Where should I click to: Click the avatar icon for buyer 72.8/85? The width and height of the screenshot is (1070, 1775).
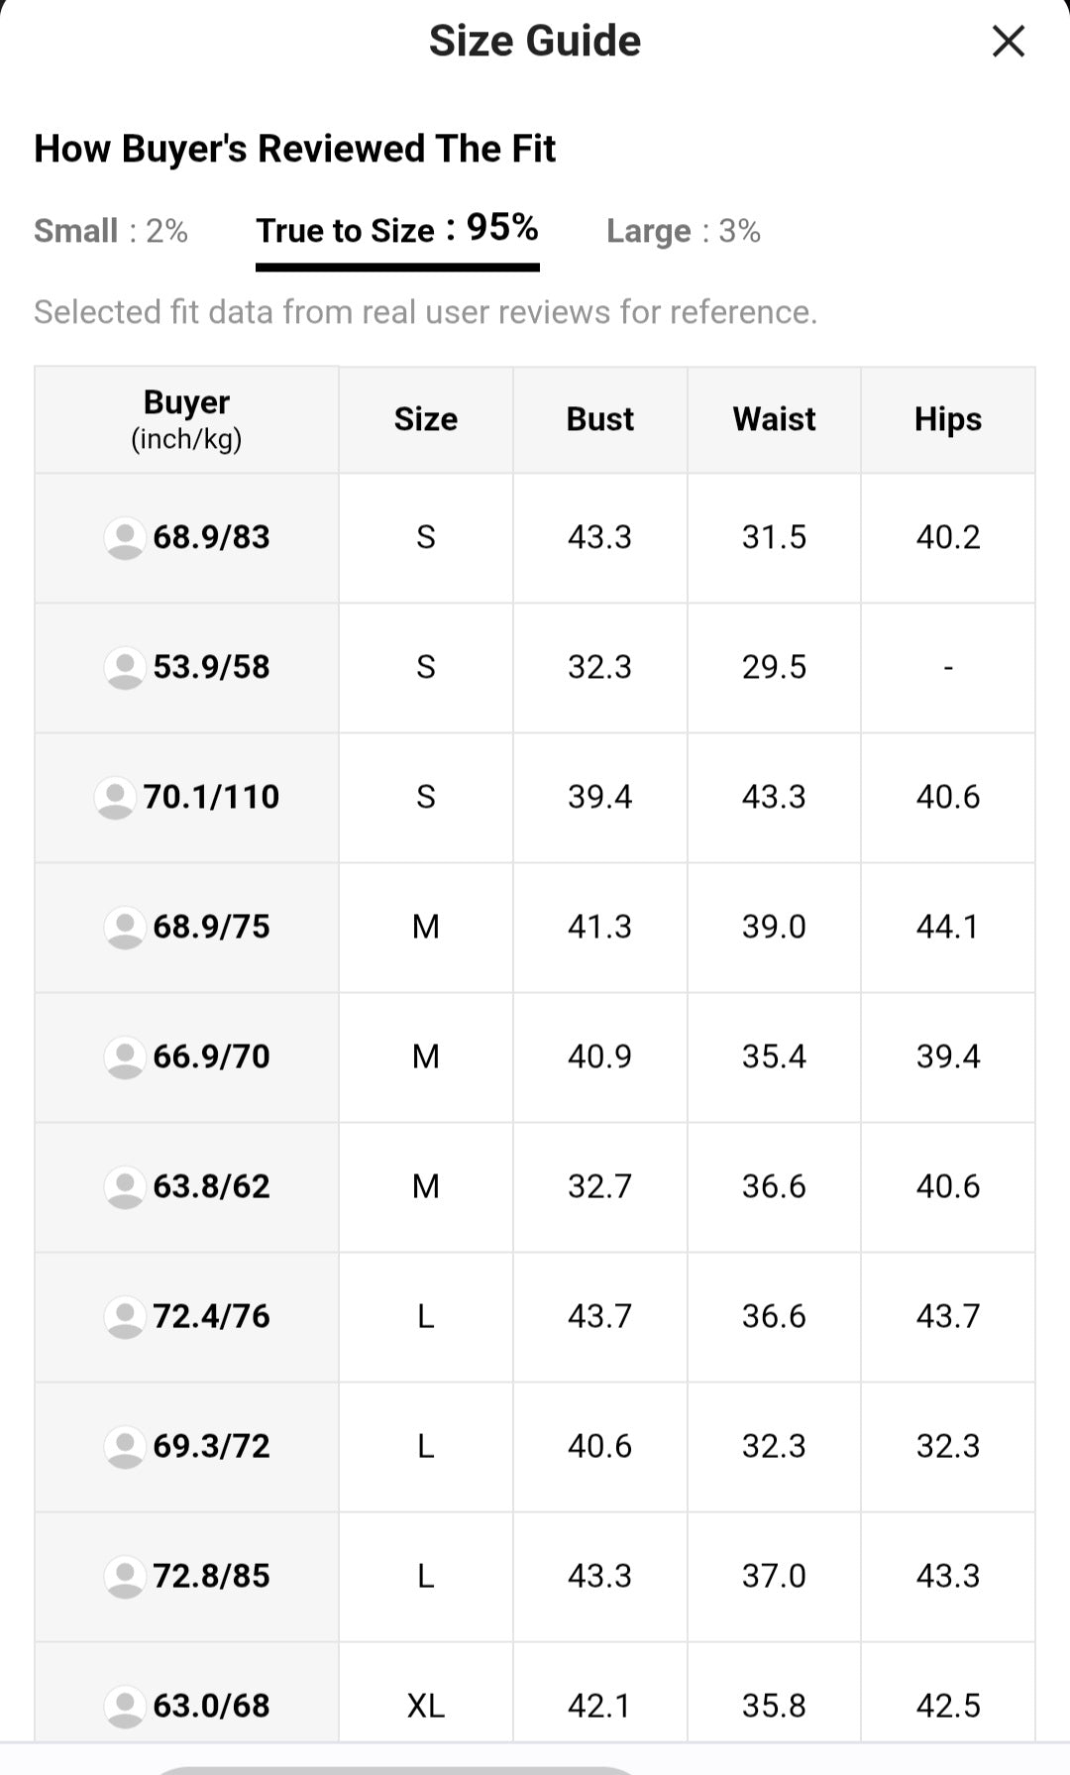125,1577
